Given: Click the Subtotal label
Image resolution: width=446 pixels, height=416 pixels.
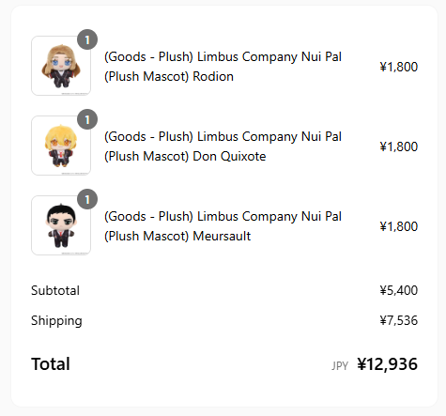Looking at the screenshot, I should (55, 290).
